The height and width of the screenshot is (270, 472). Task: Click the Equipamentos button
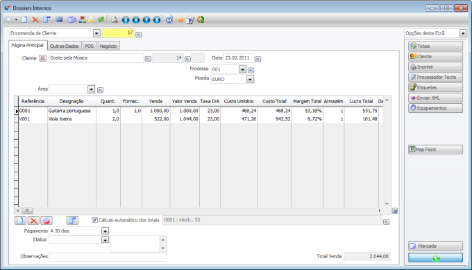point(436,108)
